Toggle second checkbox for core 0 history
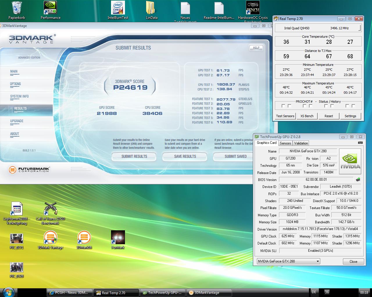 [x=289, y=106]
